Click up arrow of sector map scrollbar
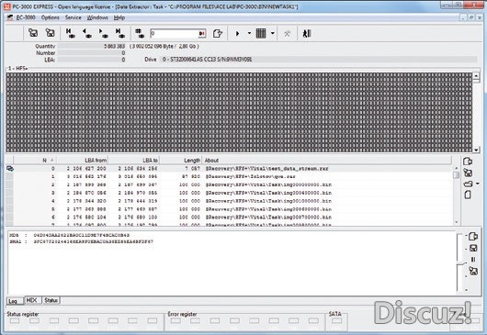Viewport: 487px width, 335px height. [x=476, y=75]
